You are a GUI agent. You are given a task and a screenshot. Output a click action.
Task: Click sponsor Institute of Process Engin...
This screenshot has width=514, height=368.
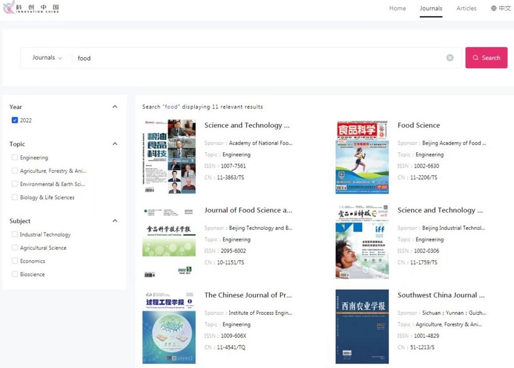260,313
